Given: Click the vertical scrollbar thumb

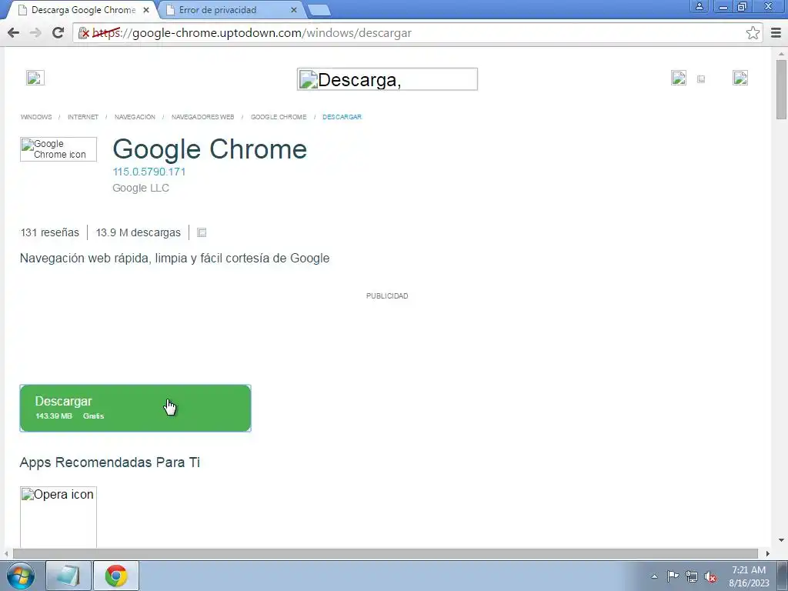Looking at the screenshot, I should coord(781,89).
